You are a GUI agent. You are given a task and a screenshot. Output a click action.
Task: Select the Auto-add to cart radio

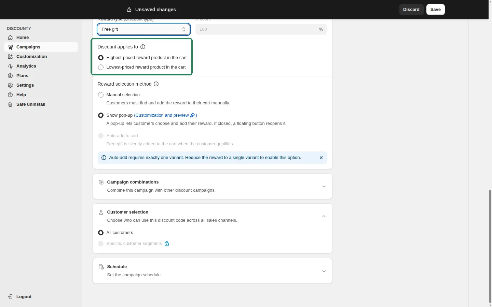click(x=101, y=136)
